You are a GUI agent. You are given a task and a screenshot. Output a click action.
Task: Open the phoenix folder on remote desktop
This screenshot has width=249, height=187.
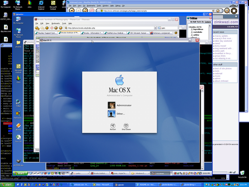tap(18, 44)
